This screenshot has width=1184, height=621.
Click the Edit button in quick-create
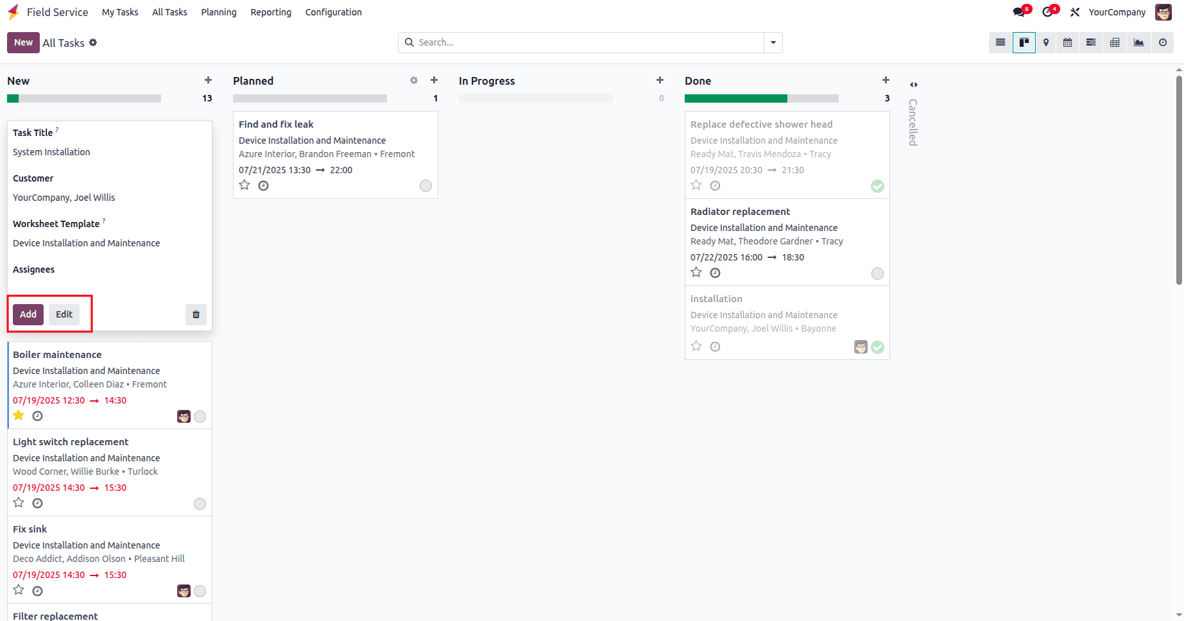pos(64,314)
